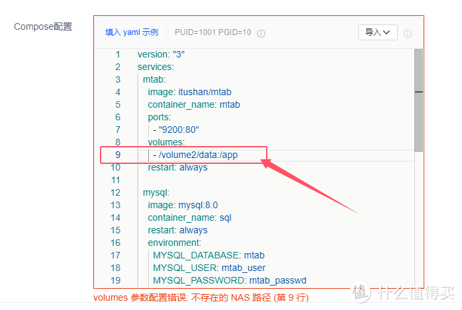Image resolution: width=462 pixels, height=310 pixels.
Task: Click the image: mysql:8.0 line
Action: [183, 206]
